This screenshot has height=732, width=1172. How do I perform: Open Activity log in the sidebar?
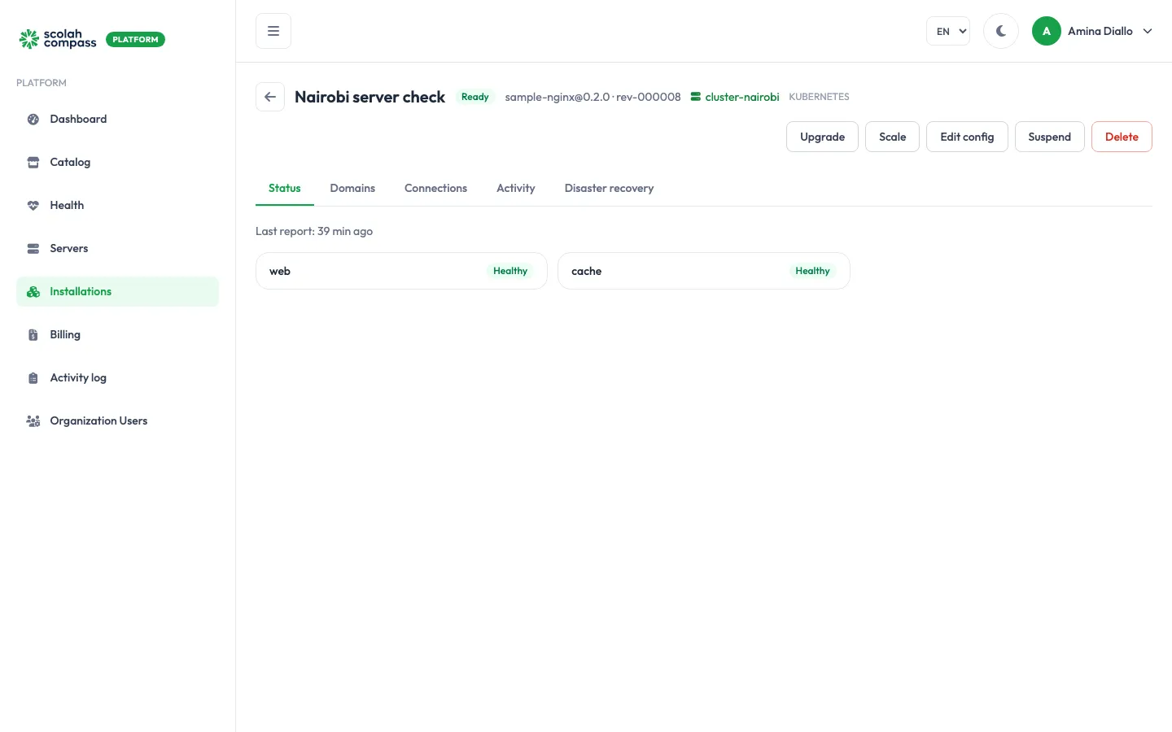click(117, 378)
